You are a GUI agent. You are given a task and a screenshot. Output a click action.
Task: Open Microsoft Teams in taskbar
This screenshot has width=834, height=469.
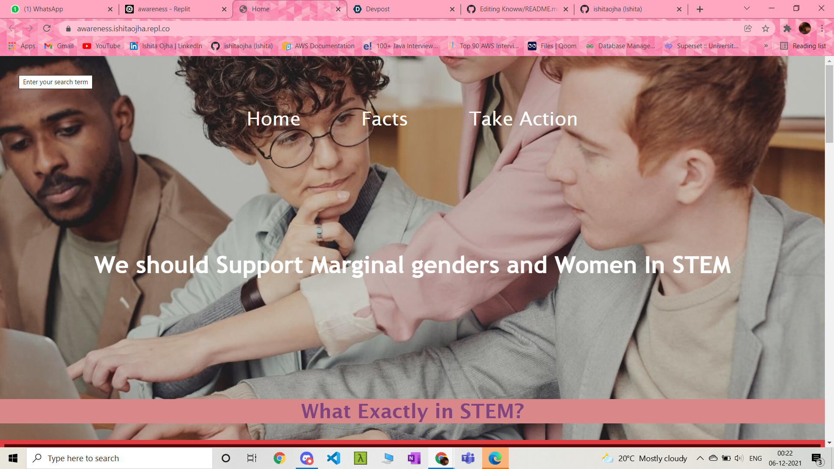[468, 458]
